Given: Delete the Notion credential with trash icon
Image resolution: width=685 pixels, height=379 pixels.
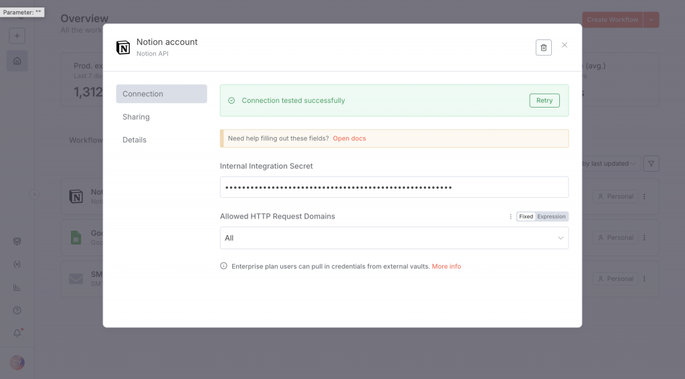Looking at the screenshot, I should pos(543,47).
